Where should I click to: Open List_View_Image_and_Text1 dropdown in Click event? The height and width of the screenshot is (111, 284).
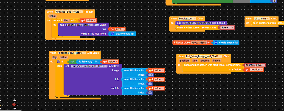[x=204, y=56]
